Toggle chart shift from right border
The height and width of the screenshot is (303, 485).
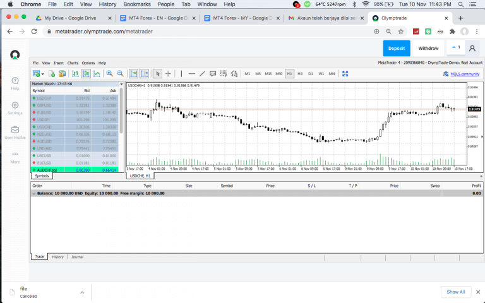coord(145,74)
